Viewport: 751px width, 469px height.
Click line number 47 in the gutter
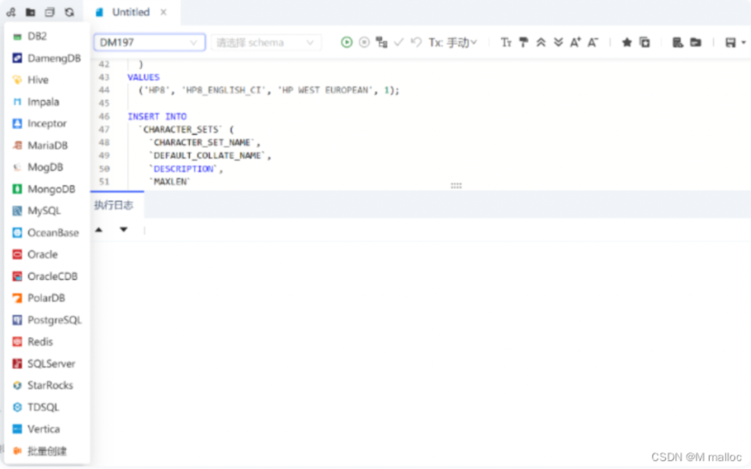point(104,129)
